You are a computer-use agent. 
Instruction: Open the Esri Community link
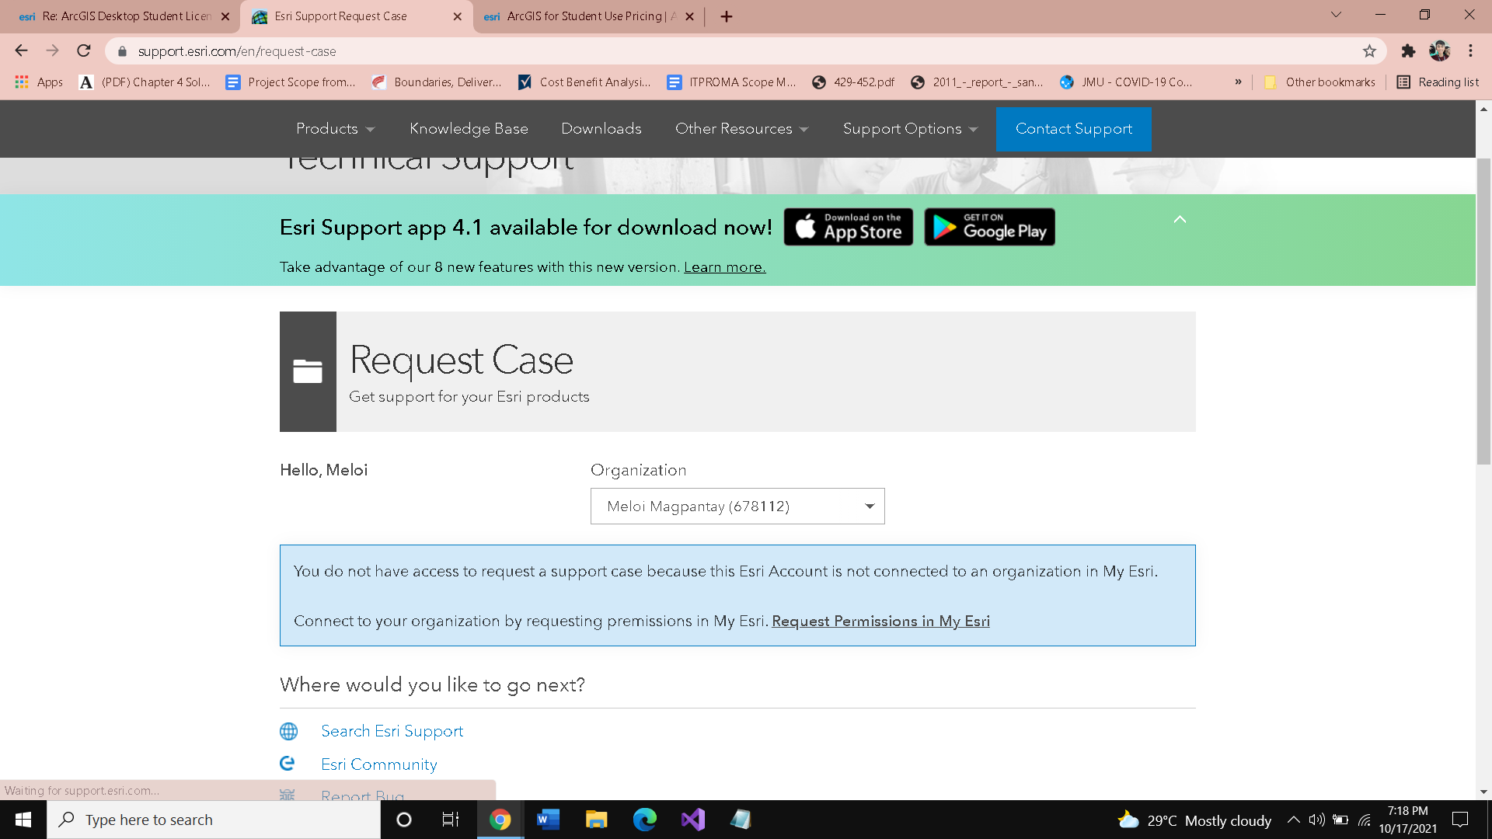[x=378, y=764]
